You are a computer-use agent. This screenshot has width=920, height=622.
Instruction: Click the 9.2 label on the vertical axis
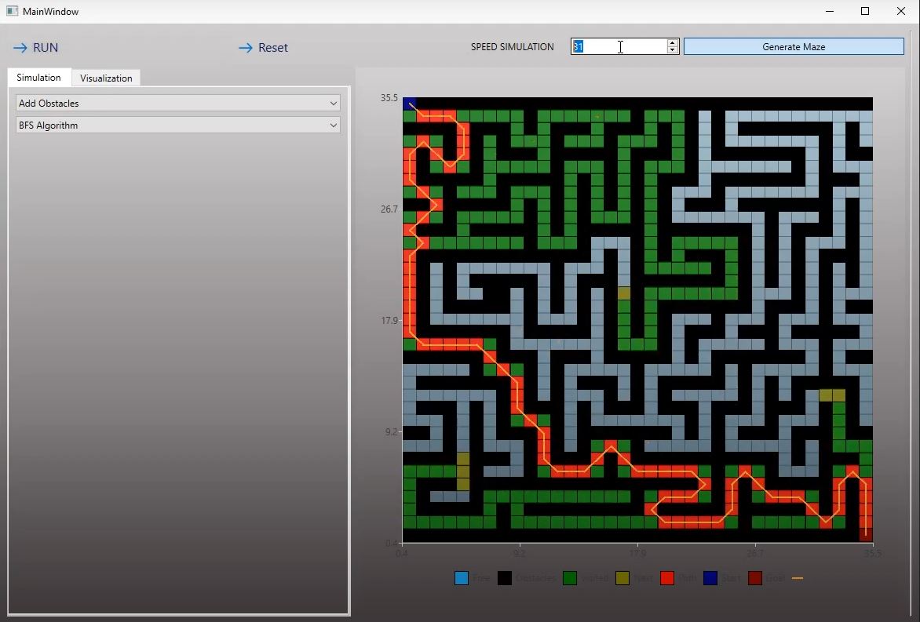[392, 432]
